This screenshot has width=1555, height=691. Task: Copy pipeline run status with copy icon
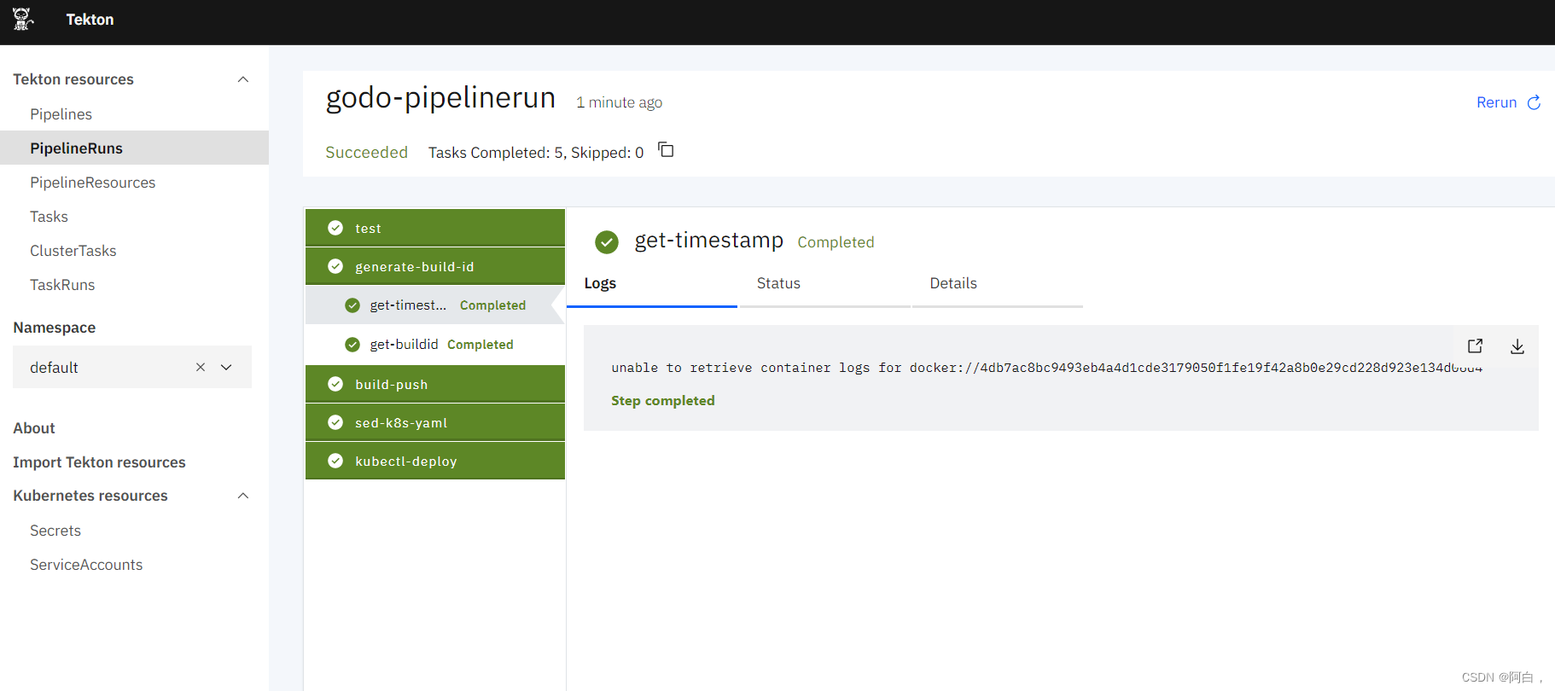point(666,150)
